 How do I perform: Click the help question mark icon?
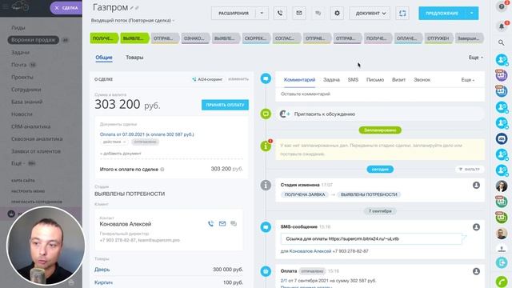click(x=502, y=6)
